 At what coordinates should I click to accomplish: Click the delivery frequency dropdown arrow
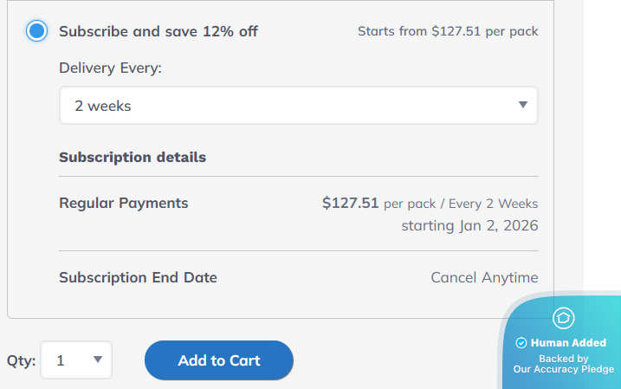point(522,106)
